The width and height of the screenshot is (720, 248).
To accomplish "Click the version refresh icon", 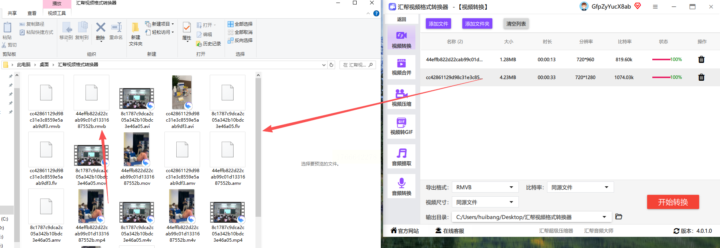I will tap(676, 231).
